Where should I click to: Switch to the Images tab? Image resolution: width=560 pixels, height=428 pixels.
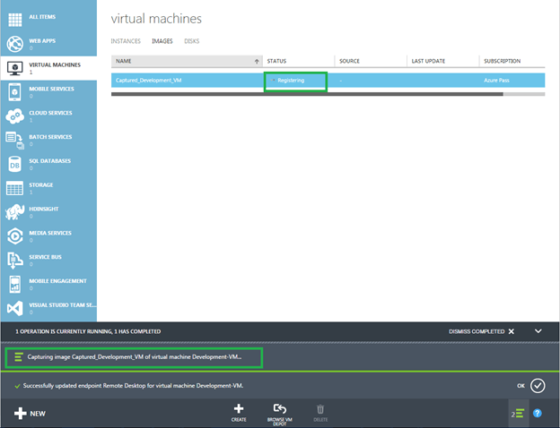tap(162, 41)
